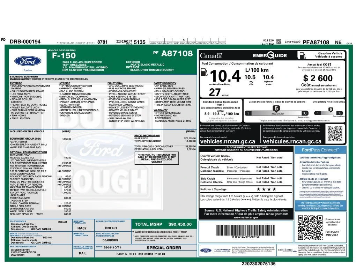Click the DRB-000194 code at top left
Screen dimensions: 356x268
[25, 42]
